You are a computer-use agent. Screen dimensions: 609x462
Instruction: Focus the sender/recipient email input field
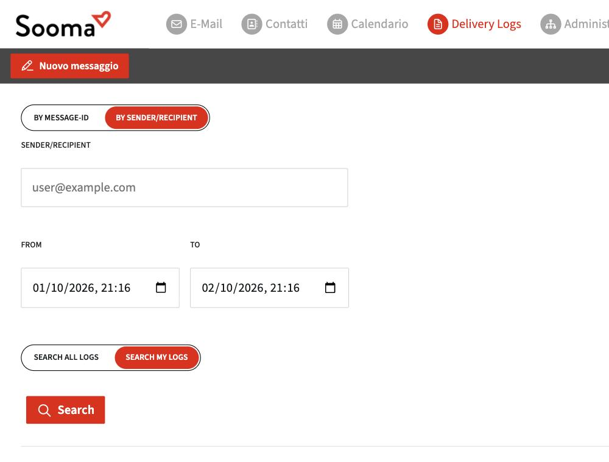[185, 188]
